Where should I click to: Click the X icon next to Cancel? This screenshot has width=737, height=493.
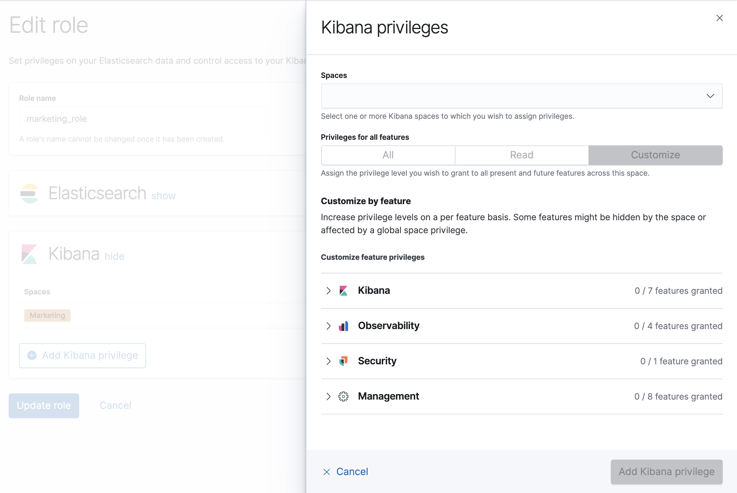click(x=326, y=472)
